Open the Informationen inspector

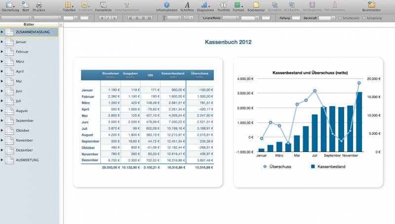click(166, 5)
